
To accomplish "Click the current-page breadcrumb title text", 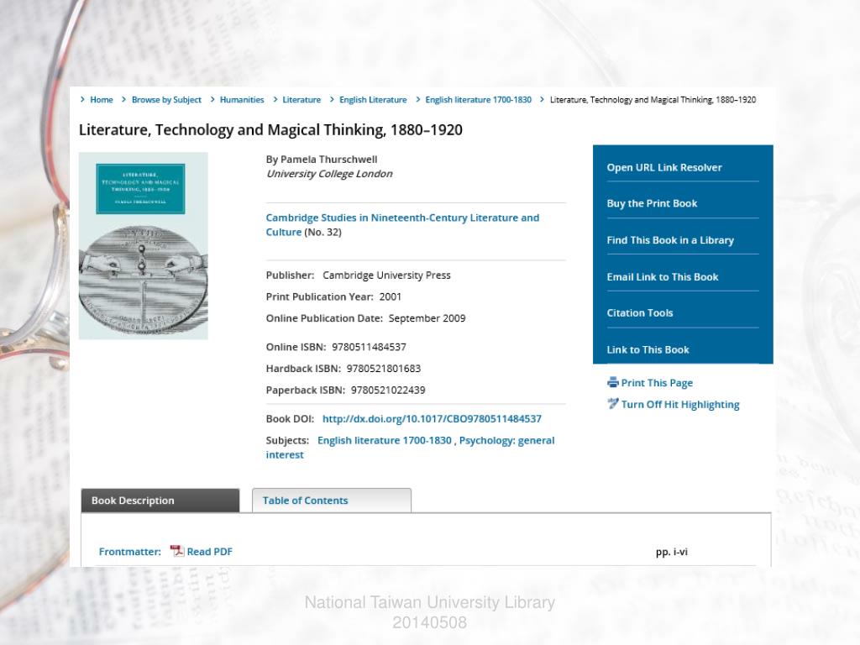I will click(x=653, y=100).
